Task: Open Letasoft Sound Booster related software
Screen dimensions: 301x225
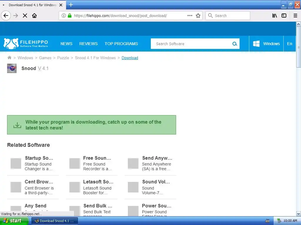Action: [x=92, y=187]
